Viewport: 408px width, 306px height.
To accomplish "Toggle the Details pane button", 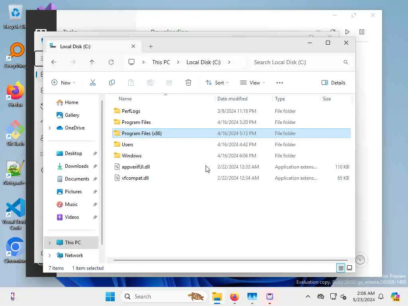I will pyautogui.click(x=333, y=83).
